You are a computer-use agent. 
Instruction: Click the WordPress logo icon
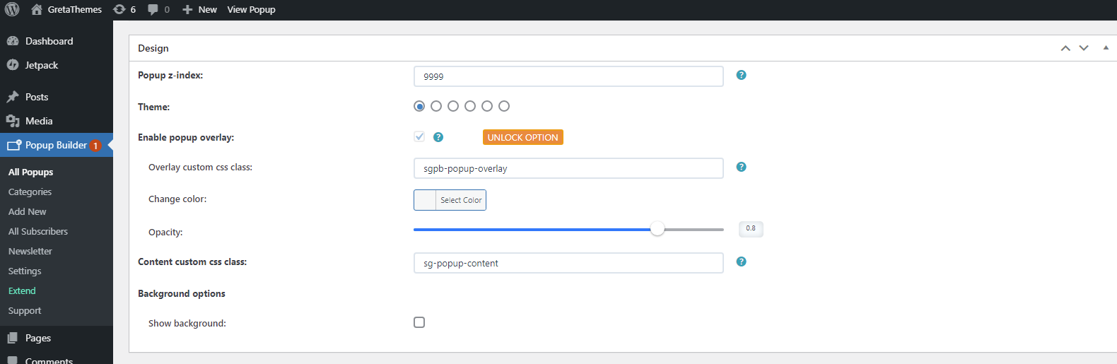tap(12, 9)
